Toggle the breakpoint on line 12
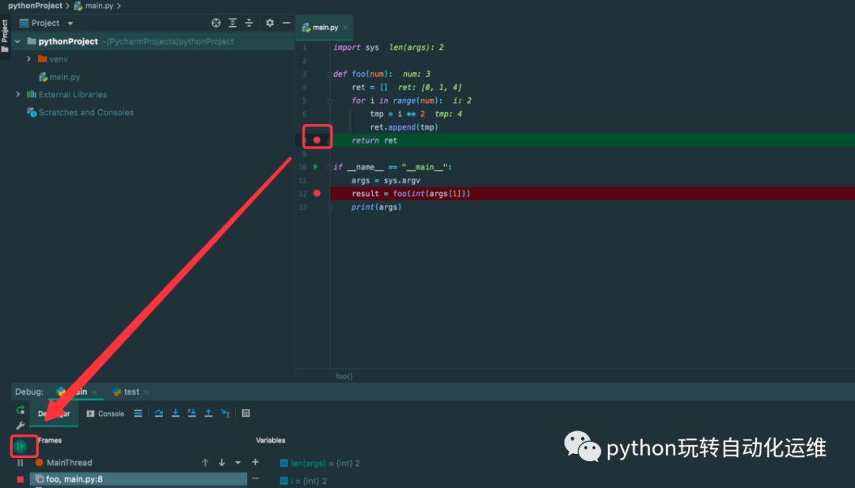 (317, 193)
